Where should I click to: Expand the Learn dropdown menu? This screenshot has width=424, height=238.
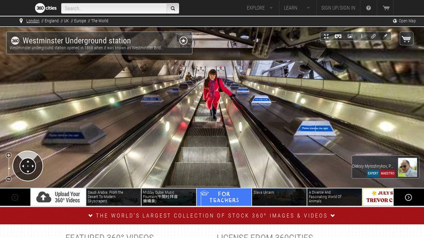tap(295, 8)
